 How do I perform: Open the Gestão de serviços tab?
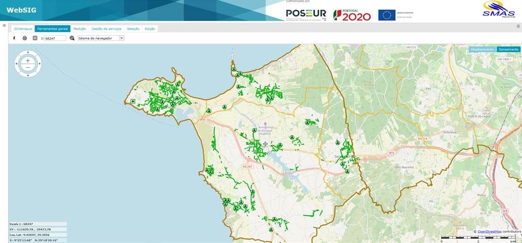click(106, 29)
